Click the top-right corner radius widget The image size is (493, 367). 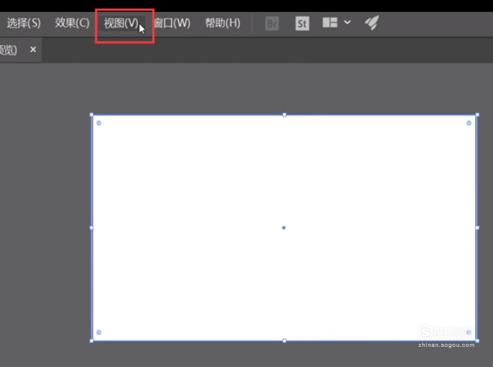click(x=468, y=123)
